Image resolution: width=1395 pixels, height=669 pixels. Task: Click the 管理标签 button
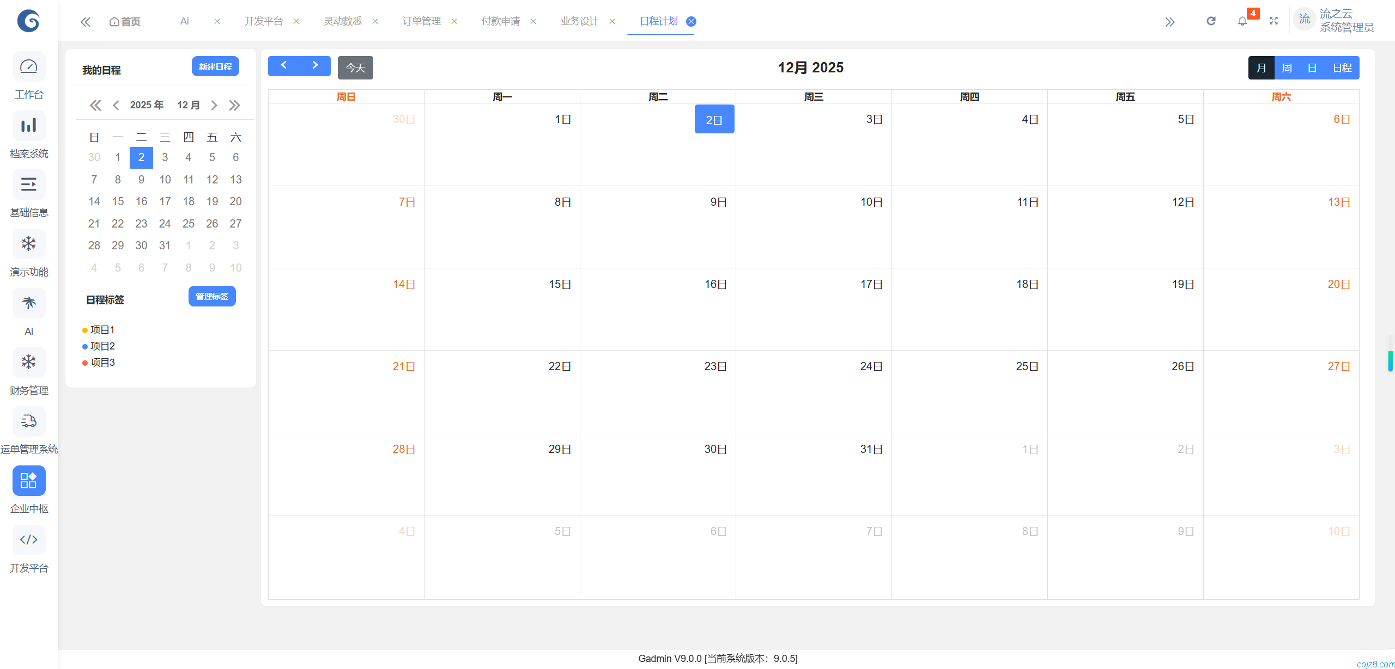[212, 296]
